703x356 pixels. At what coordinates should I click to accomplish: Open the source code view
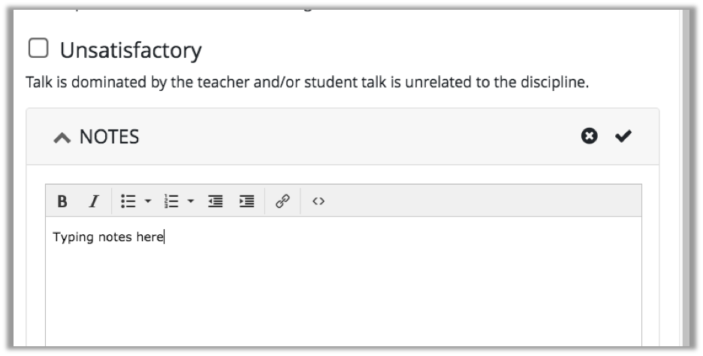click(318, 201)
